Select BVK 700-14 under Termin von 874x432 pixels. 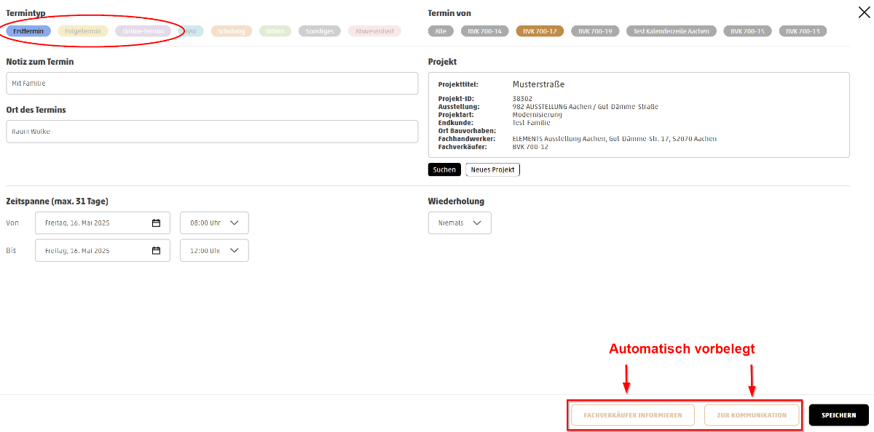click(484, 31)
